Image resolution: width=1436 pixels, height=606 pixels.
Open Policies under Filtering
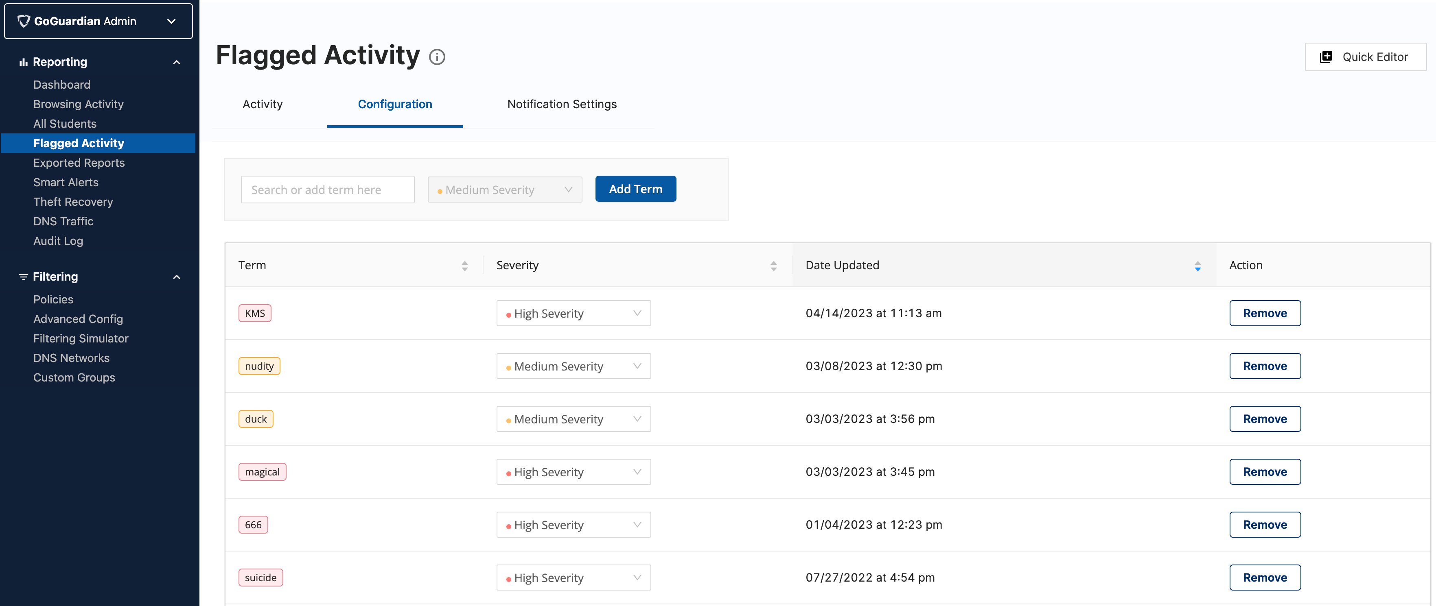tap(53, 299)
